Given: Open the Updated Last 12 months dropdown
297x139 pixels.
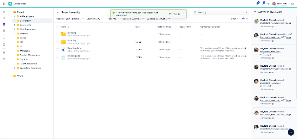Looking at the screenshot, I should pyautogui.click(x=70, y=19).
